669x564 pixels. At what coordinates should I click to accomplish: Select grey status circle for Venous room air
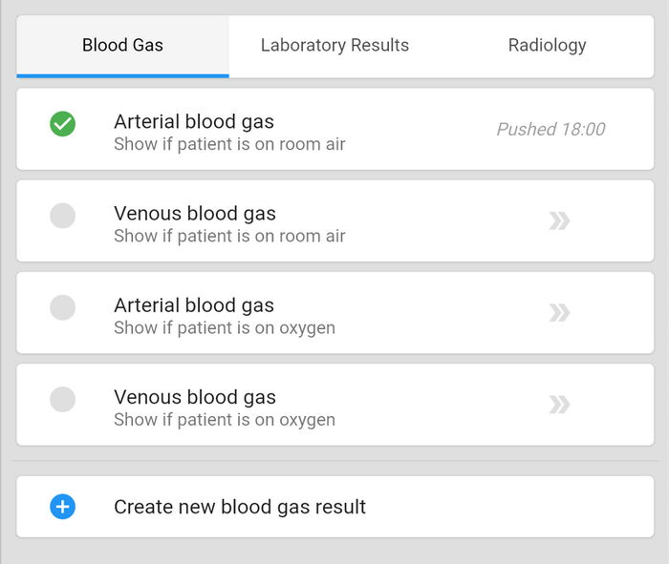(63, 216)
